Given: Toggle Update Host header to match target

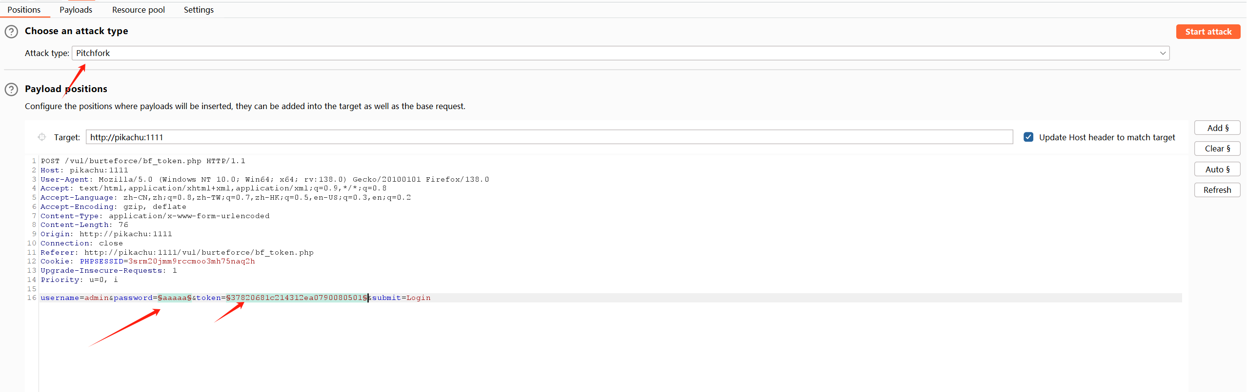Looking at the screenshot, I should (x=1028, y=137).
